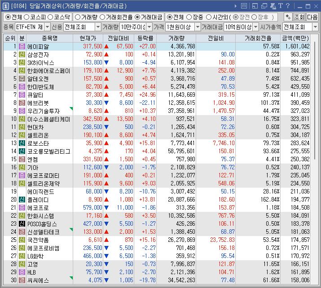Click the 등락률 column header
Screen dimensions: 321x288
click(145, 38)
